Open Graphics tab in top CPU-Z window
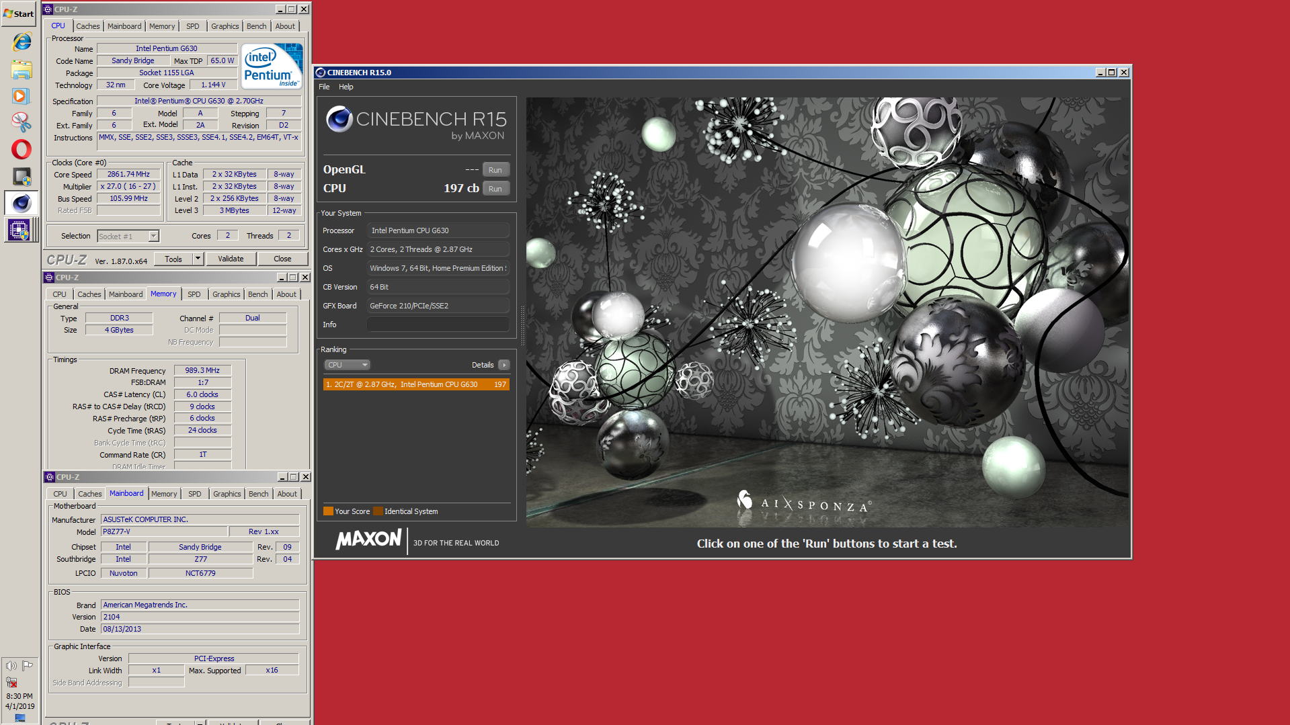This screenshot has height=725, width=1290. [x=225, y=26]
